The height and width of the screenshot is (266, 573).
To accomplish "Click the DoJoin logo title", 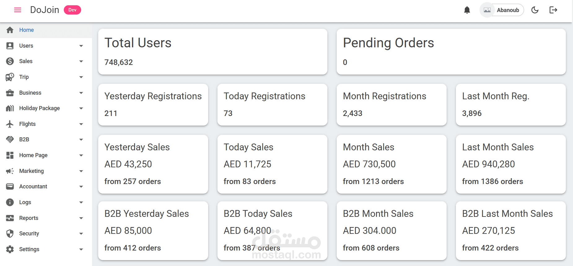I will pos(45,10).
